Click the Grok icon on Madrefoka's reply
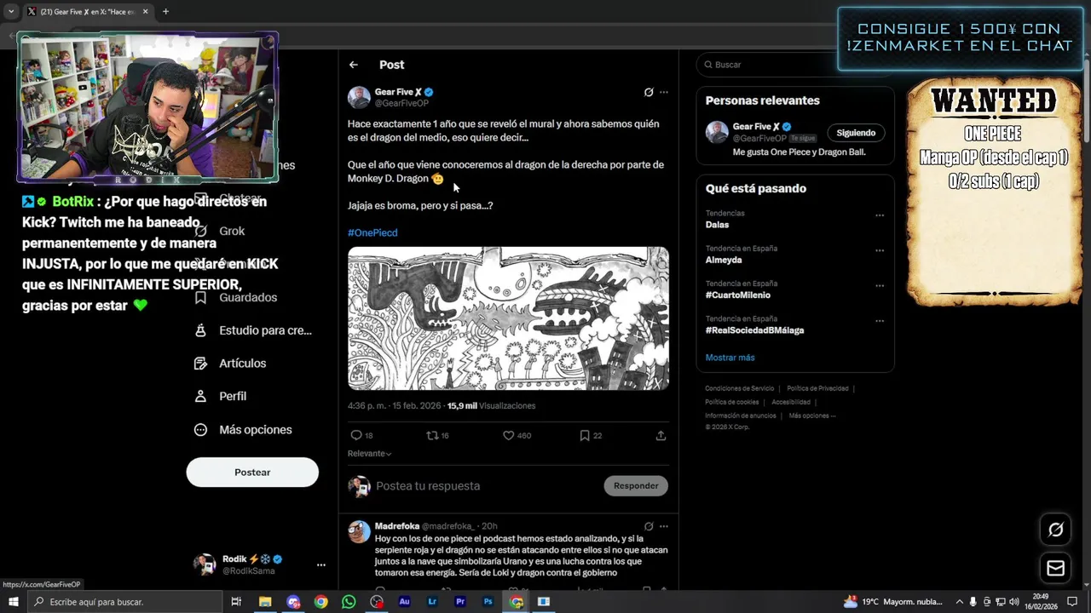Screen dimensions: 1091x613 click(649, 526)
